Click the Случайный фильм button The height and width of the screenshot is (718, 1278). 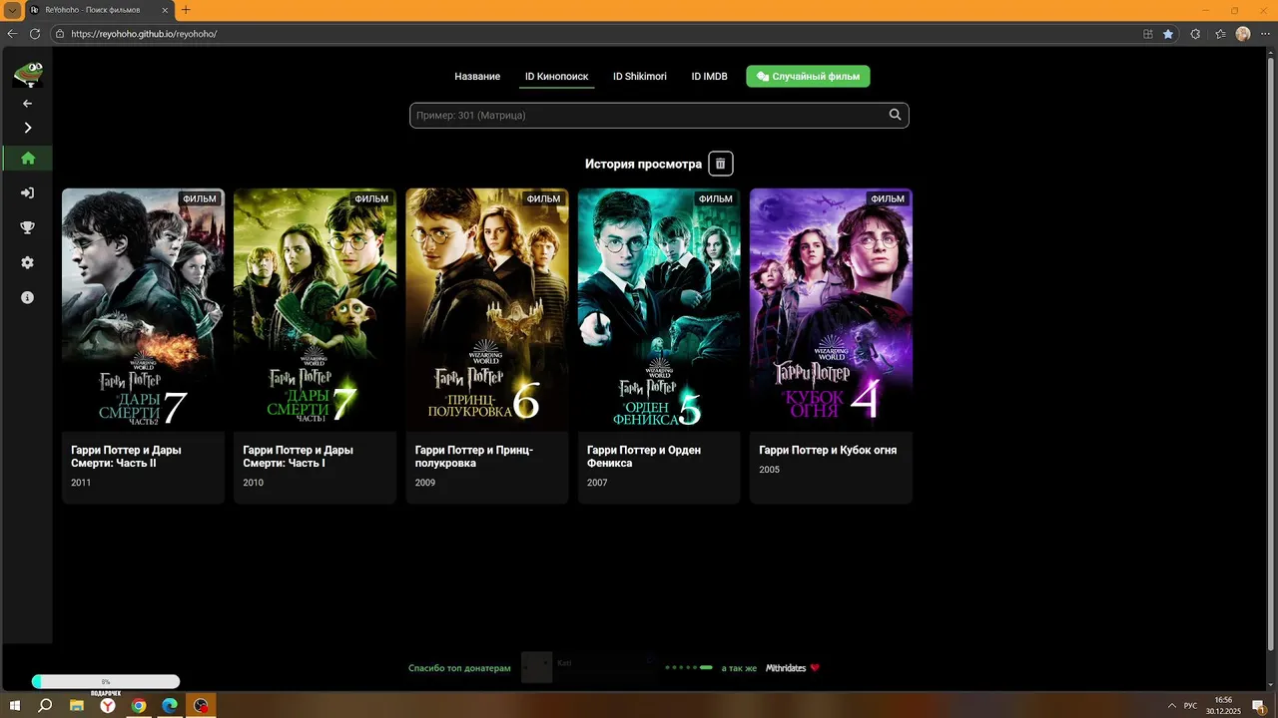[x=808, y=77]
